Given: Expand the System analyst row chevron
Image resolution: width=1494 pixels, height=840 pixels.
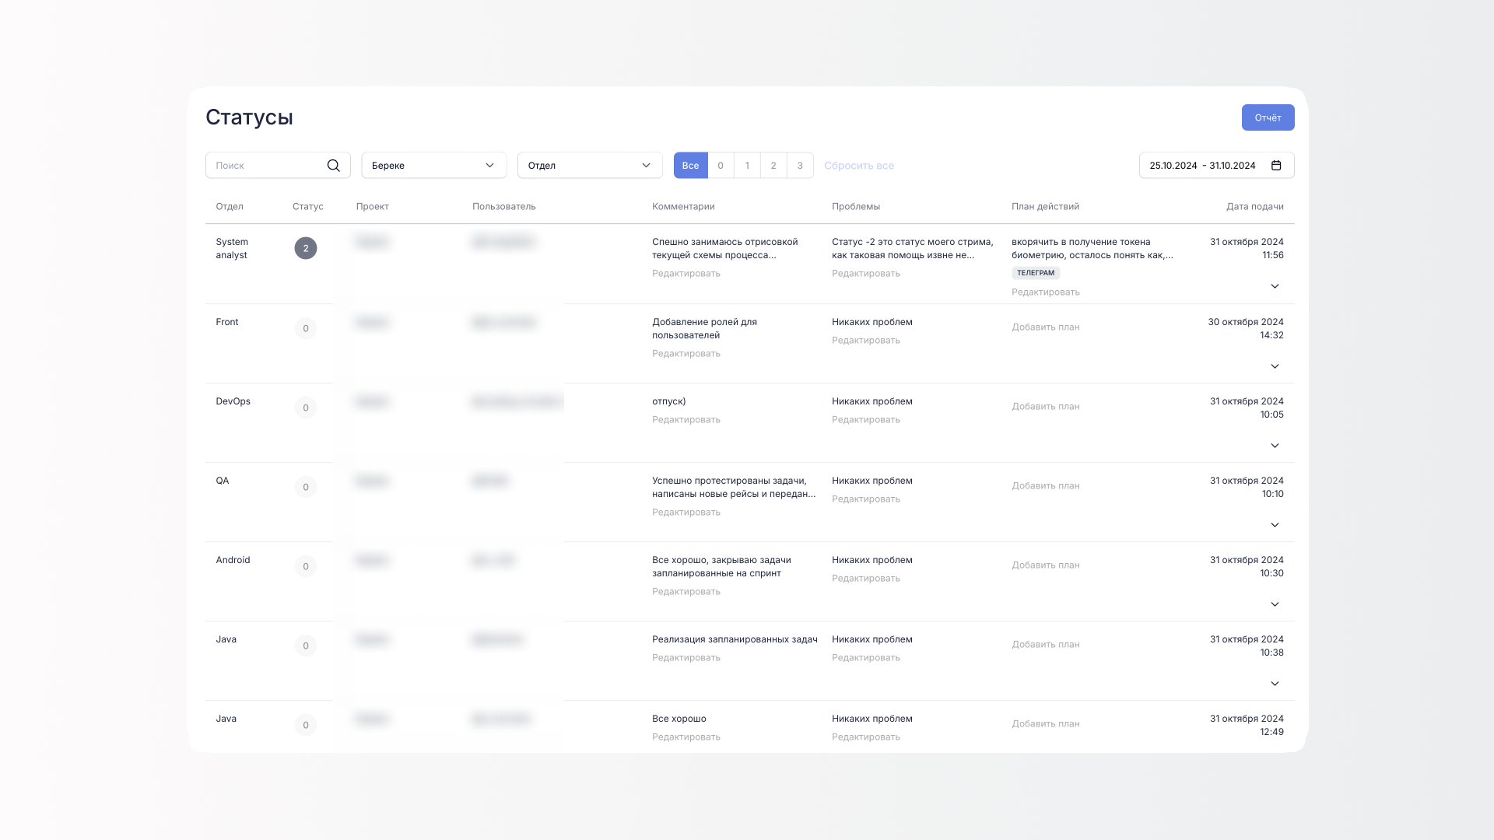Looking at the screenshot, I should click(1275, 286).
